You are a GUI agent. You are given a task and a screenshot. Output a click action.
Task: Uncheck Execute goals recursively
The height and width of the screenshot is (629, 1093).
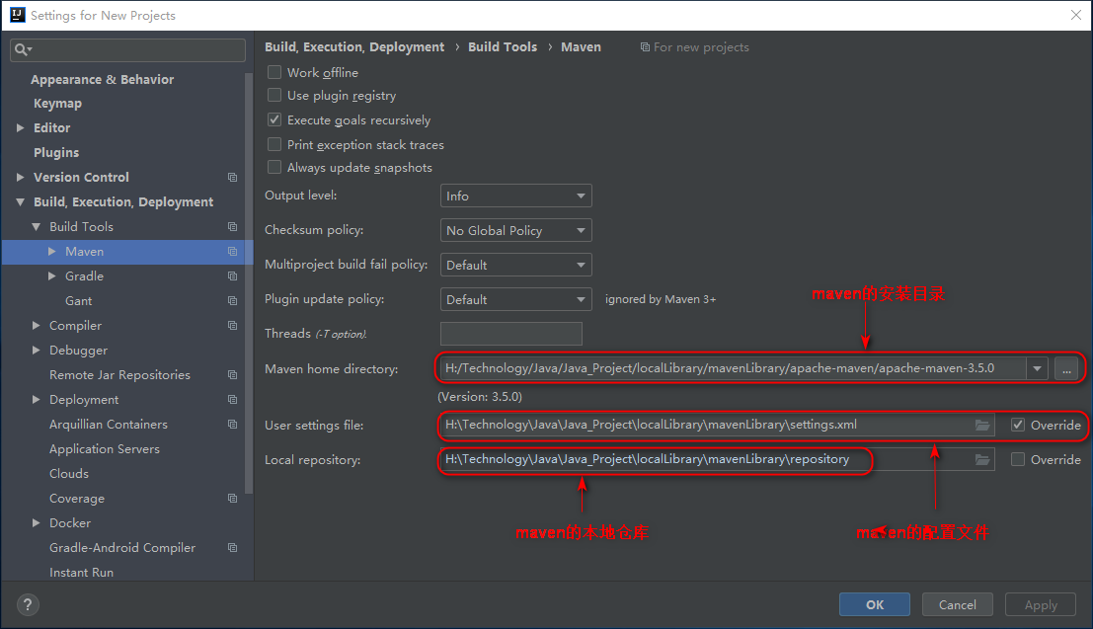tap(274, 119)
